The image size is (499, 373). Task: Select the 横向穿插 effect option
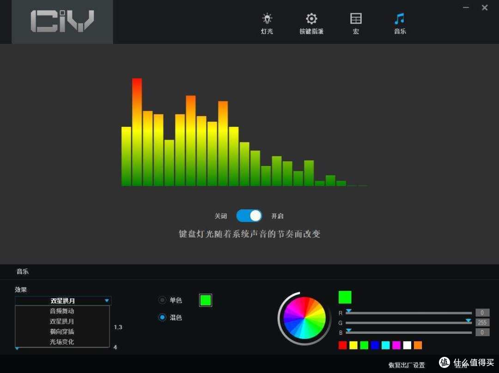pos(62,332)
